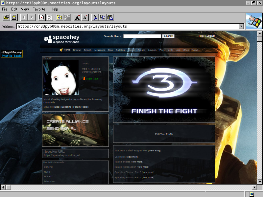Viewport: 263px width, 197px height.
Task: Click the internet zone status bar icon
Action: (251, 194)
